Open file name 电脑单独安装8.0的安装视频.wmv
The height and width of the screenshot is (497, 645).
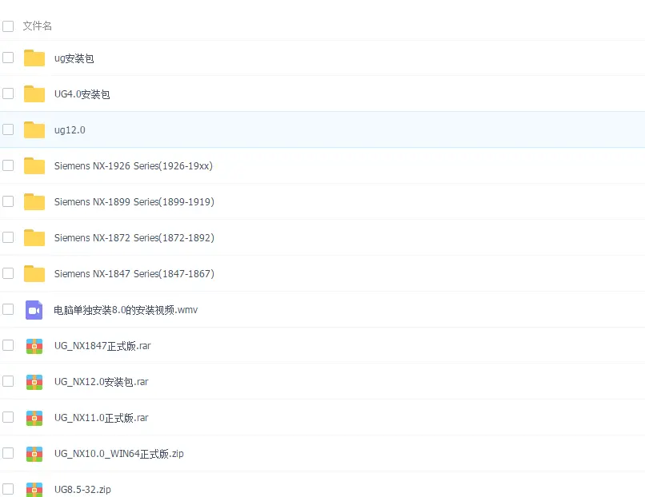click(x=126, y=310)
